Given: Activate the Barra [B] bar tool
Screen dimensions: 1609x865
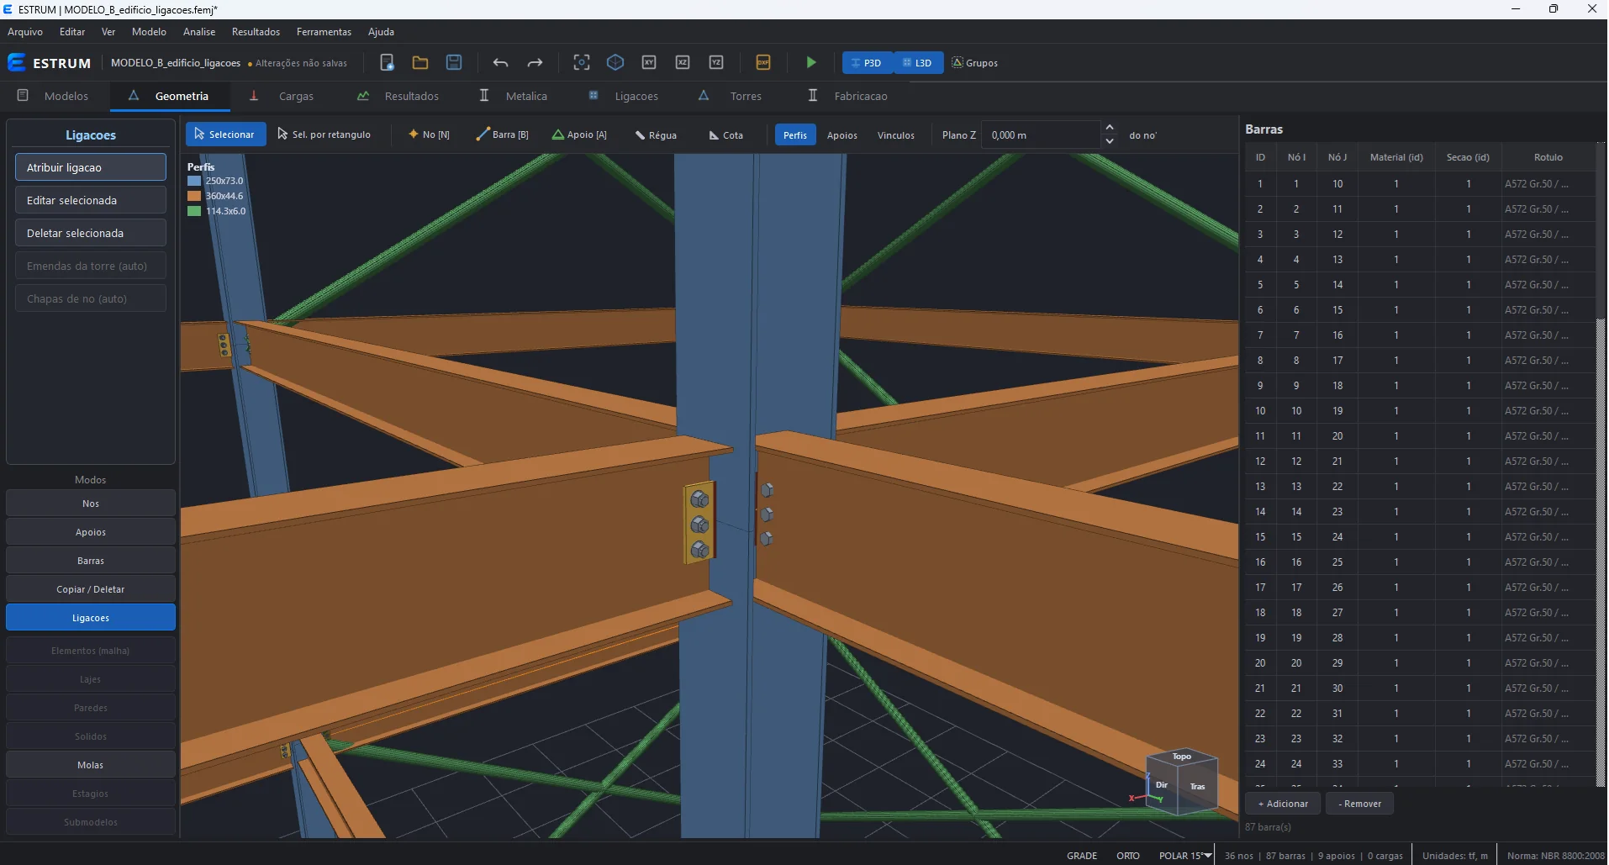Looking at the screenshot, I should 503,135.
